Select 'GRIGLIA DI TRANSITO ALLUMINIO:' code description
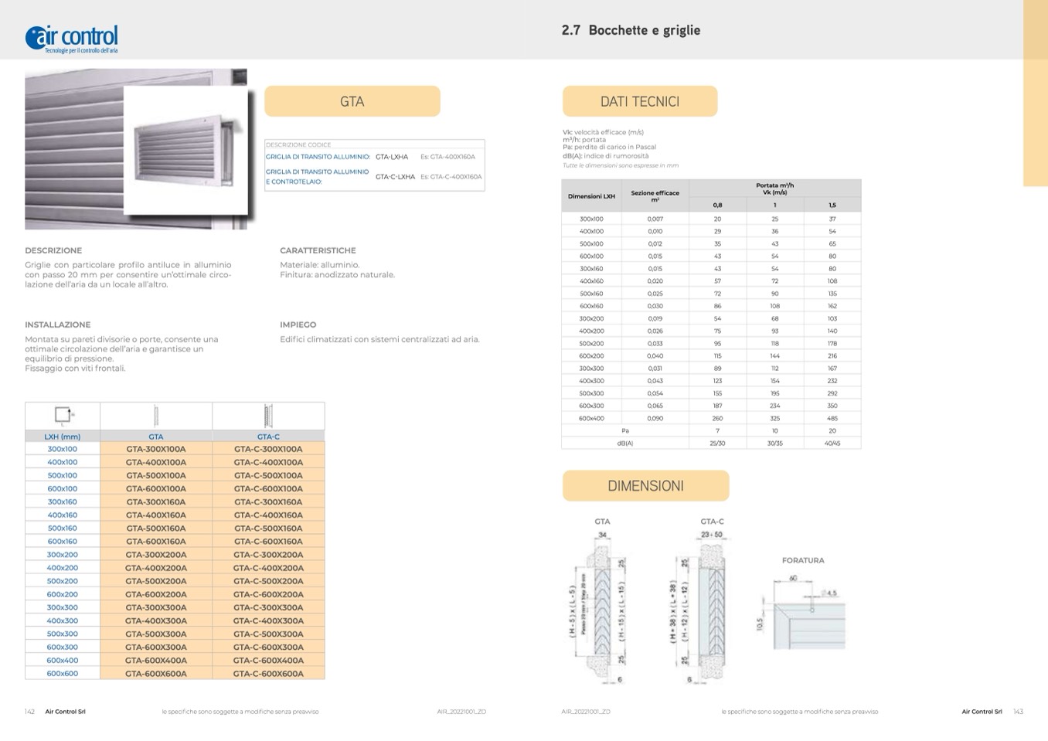The width and height of the screenshot is (1048, 741). [318, 157]
